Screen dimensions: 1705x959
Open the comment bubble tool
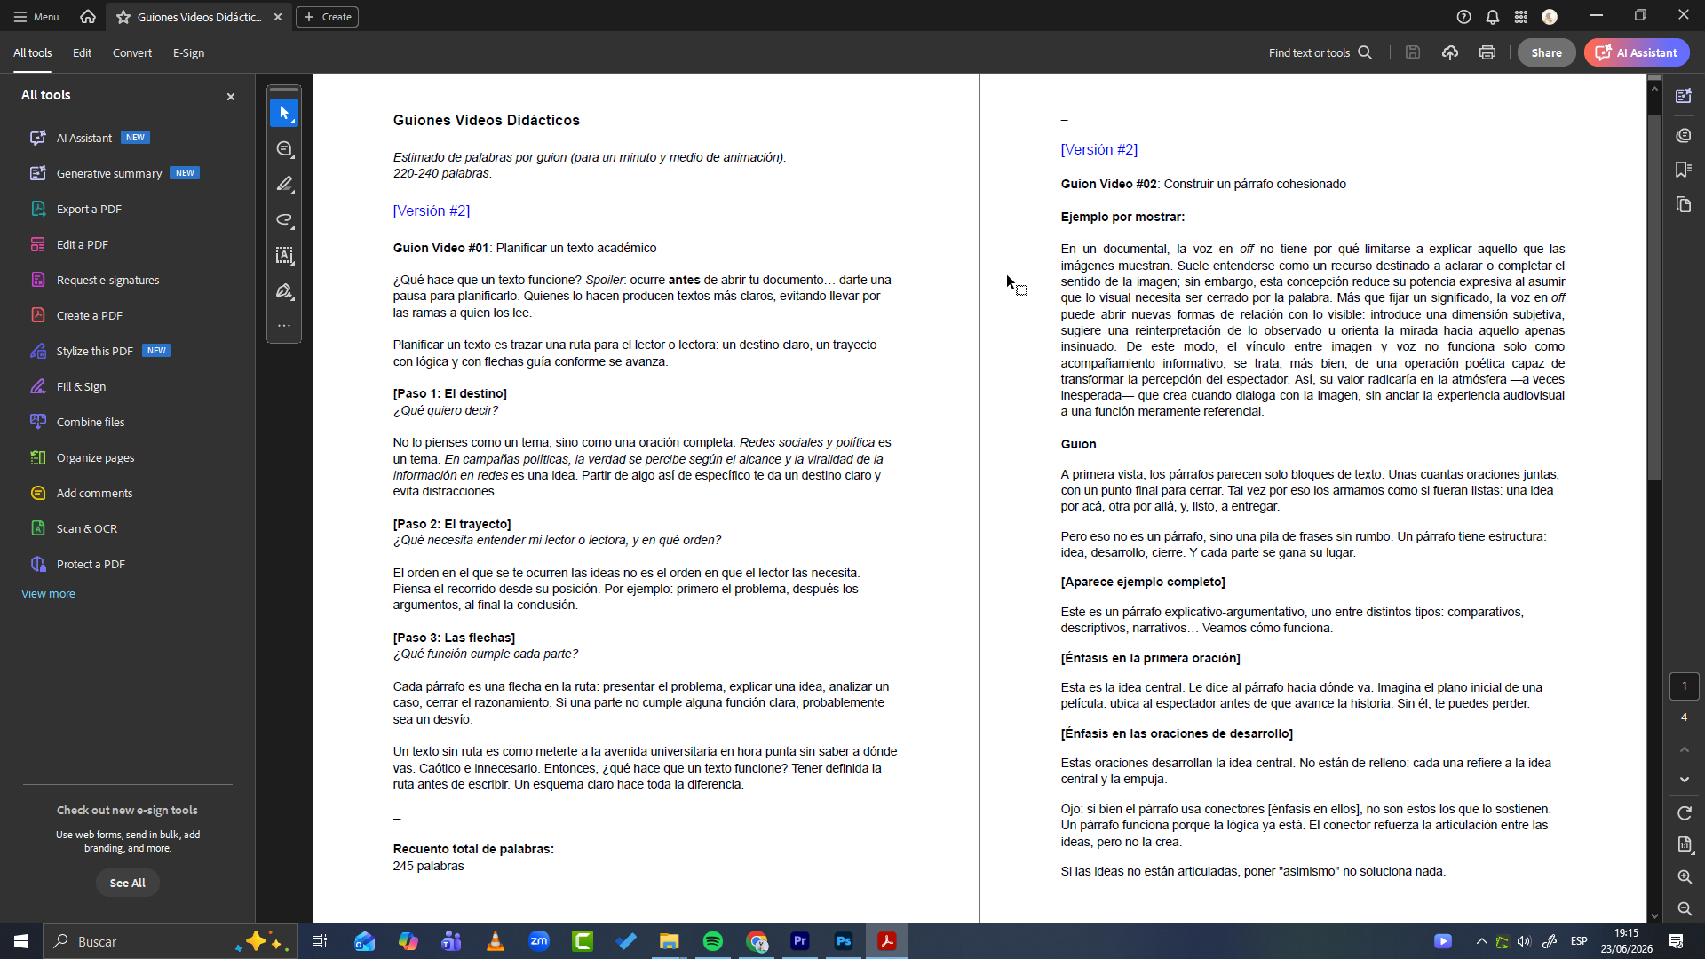[284, 149]
